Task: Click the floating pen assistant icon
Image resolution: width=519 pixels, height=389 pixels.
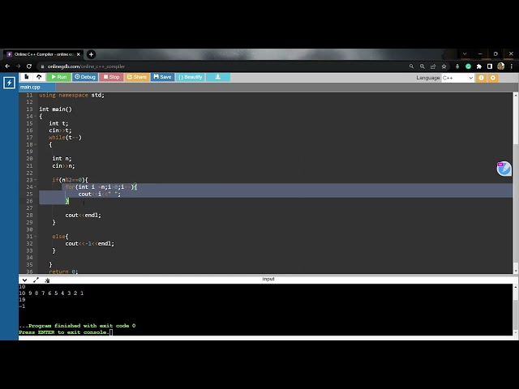Action: (504, 169)
